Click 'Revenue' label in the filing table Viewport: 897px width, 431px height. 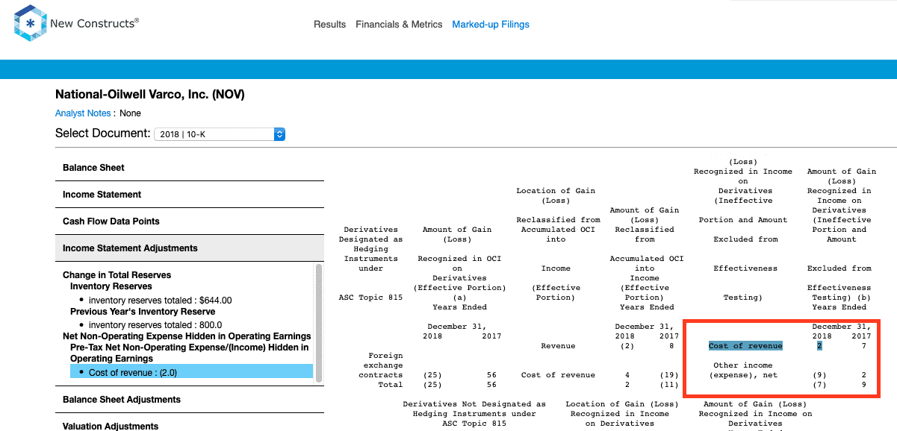(558, 346)
